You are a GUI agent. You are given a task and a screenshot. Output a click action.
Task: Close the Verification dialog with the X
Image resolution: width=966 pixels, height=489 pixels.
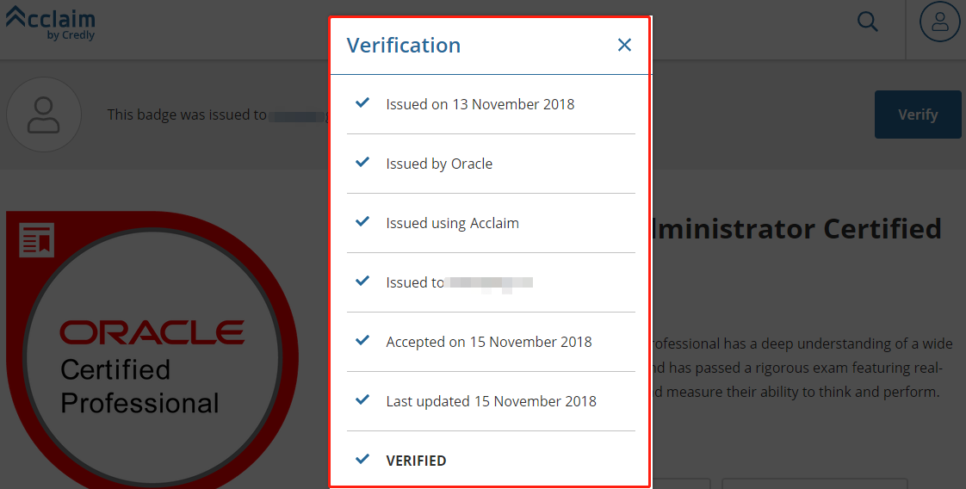625,46
